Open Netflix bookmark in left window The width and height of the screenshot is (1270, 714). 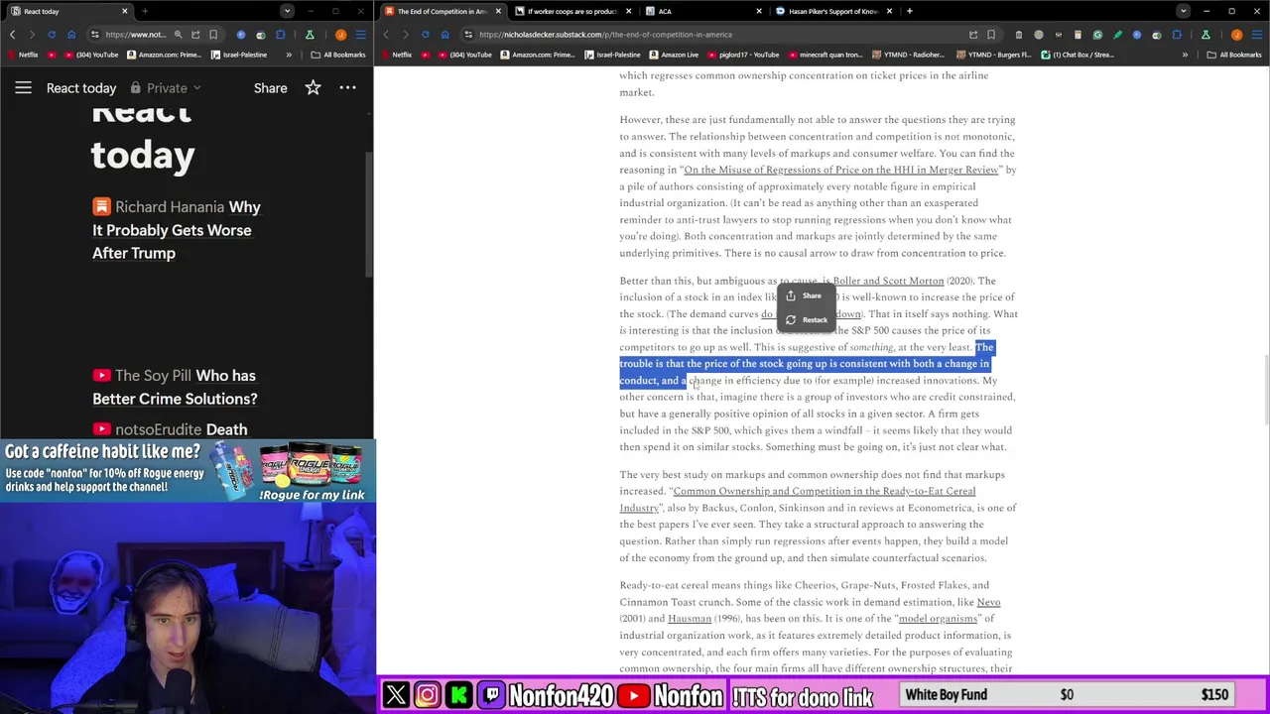22,55
